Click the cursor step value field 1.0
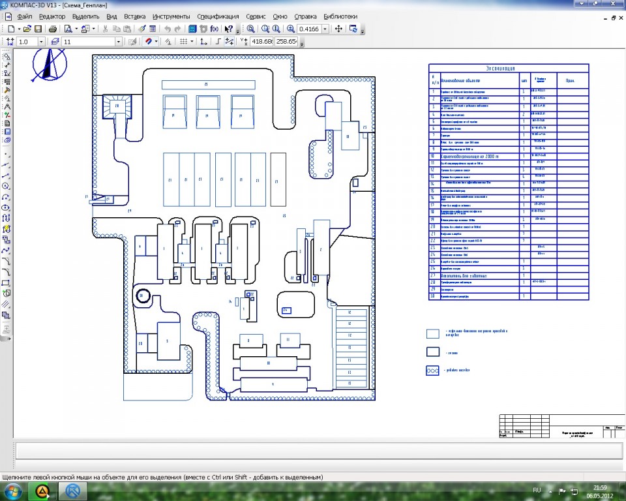Image resolution: width=626 pixels, height=501 pixels. [x=27, y=42]
